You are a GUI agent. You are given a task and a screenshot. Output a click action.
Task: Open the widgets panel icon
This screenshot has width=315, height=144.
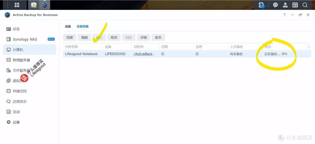click(295, 5)
